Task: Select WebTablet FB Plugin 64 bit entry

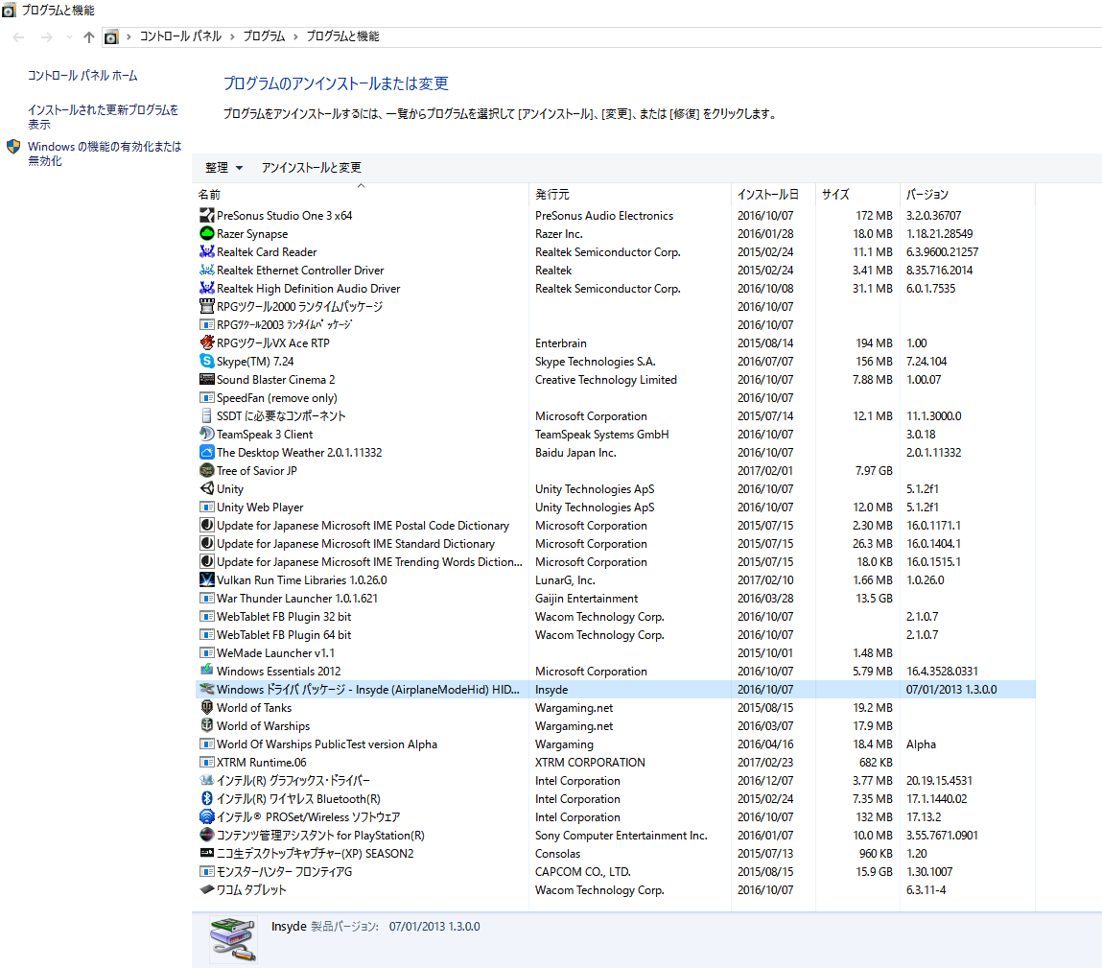Action: [615, 635]
